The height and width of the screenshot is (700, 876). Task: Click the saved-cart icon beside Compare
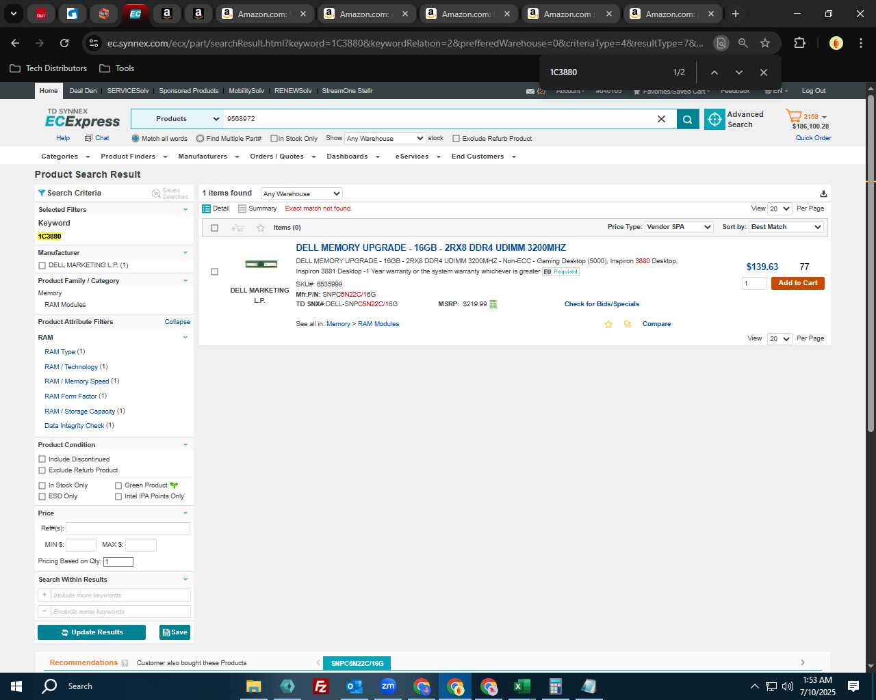tap(628, 324)
